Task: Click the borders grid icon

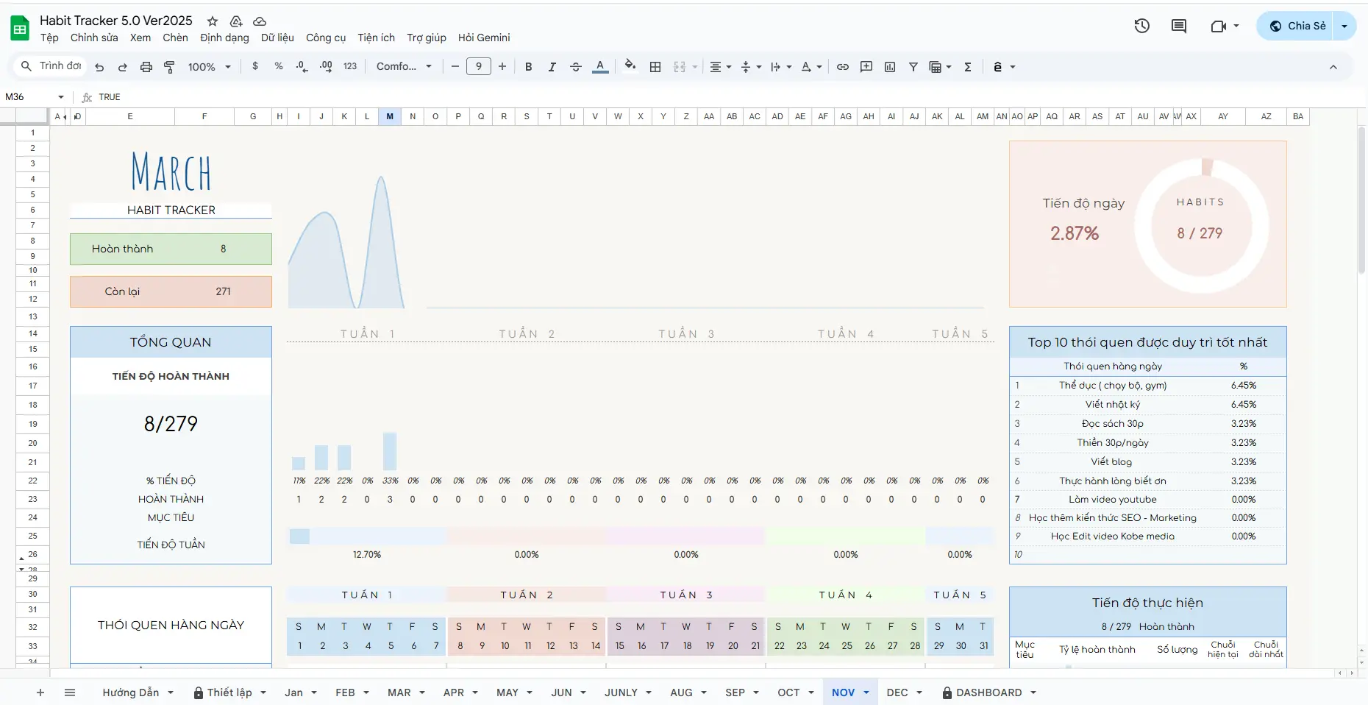Action: 655,67
